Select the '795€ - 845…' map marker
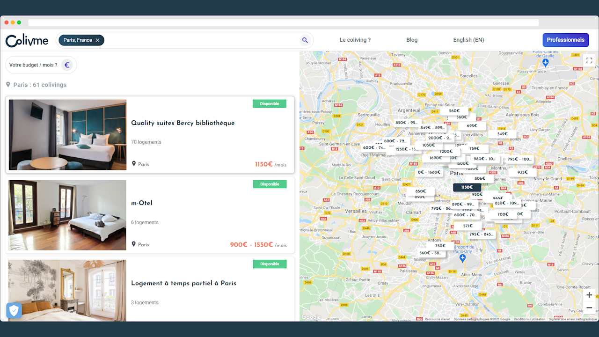This screenshot has width=599, height=337. 482,234
